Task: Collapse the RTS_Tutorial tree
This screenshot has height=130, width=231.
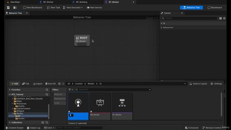Action: click(10, 95)
